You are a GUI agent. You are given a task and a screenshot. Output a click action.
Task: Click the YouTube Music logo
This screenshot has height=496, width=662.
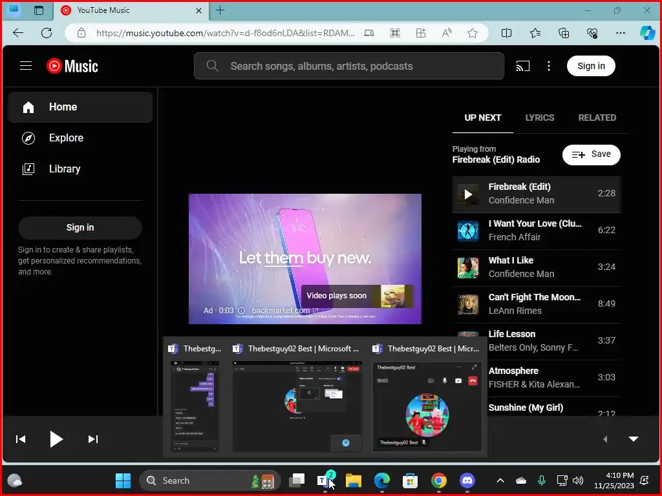tap(72, 67)
